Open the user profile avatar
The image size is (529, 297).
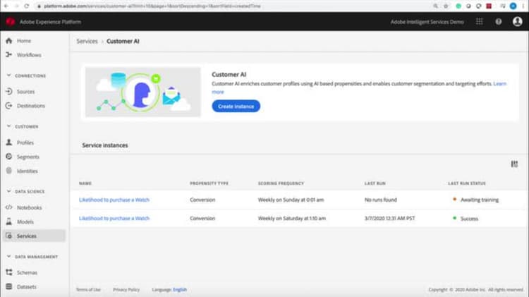pyautogui.click(x=517, y=22)
